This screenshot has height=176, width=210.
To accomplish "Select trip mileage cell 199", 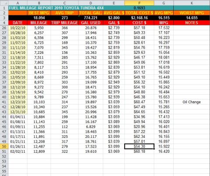I will (x=65, y=117).
